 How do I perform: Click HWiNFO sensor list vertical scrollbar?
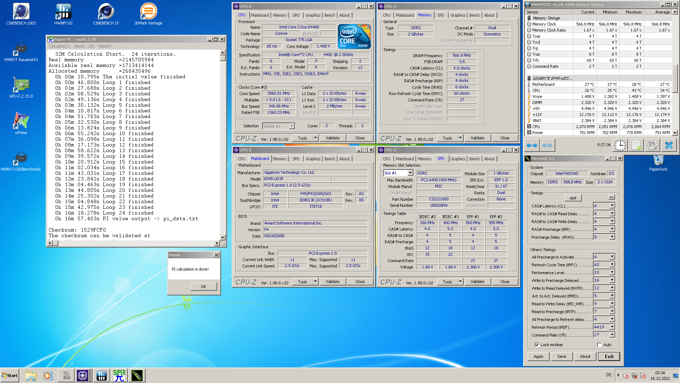coord(675,72)
